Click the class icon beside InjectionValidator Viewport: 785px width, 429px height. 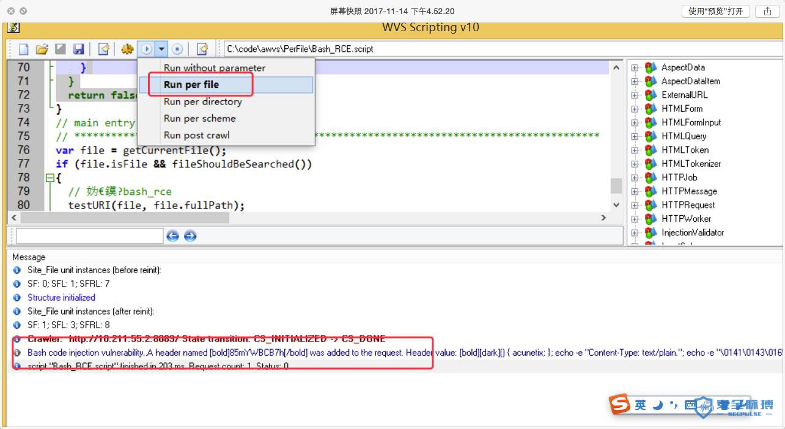click(x=650, y=232)
